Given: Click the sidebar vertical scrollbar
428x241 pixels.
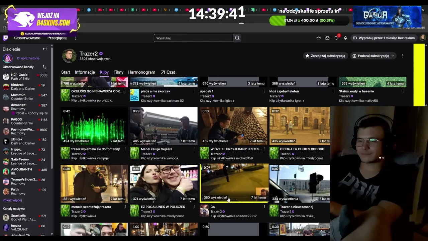Looking at the screenshot, I should coord(52,107).
